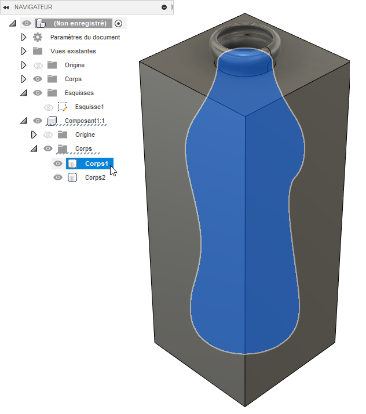366x414 pixels.
Task: Show hidden Origine under Composant1:1
Action: point(48,135)
